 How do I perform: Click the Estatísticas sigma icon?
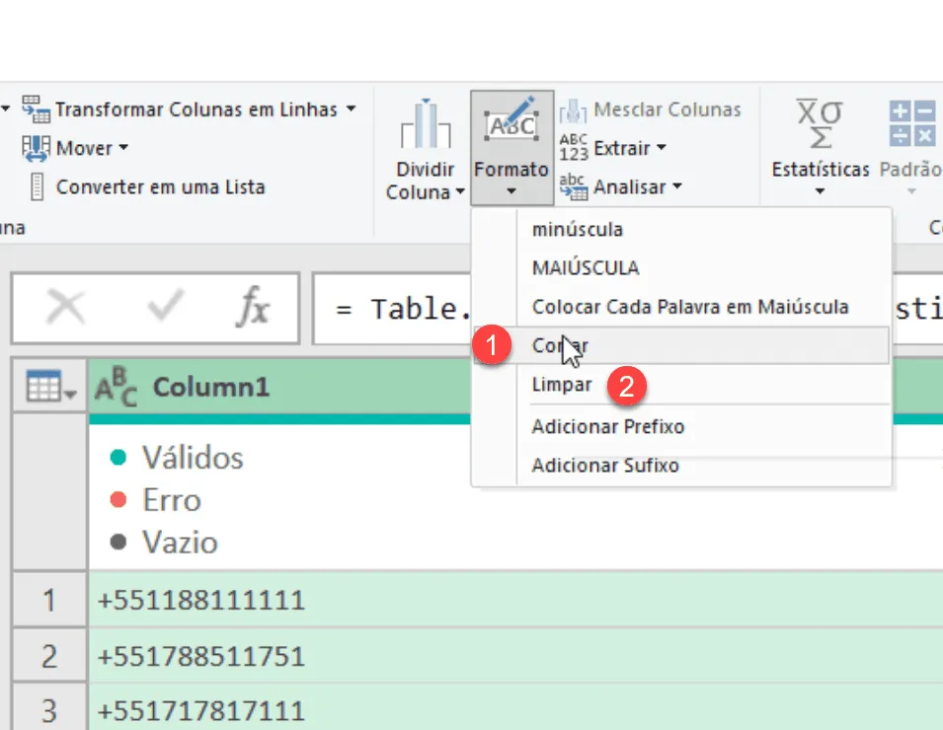pyautogui.click(x=820, y=124)
